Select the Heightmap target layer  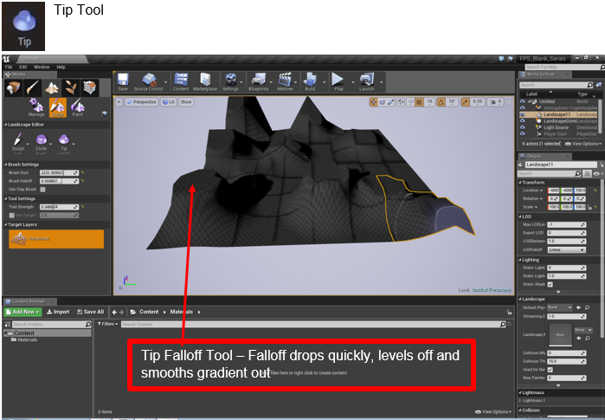pos(56,239)
